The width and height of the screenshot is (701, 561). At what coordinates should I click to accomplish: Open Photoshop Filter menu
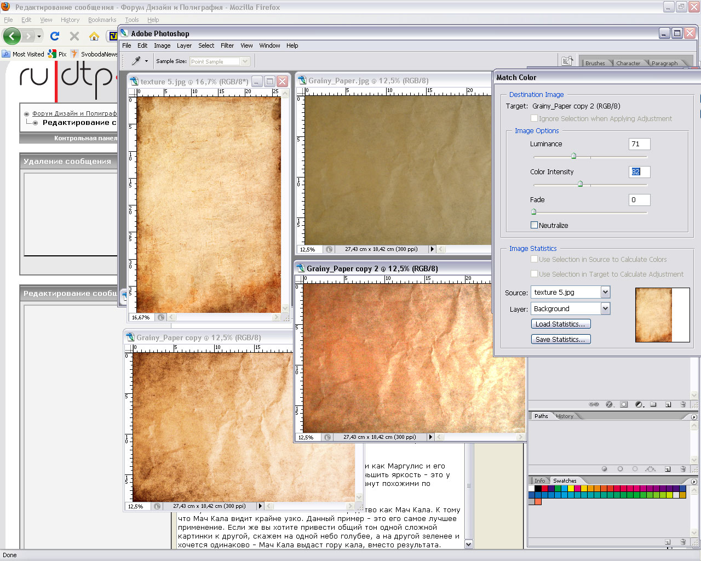tap(227, 45)
